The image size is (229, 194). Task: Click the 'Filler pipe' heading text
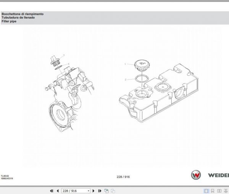[x=9, y=21]
